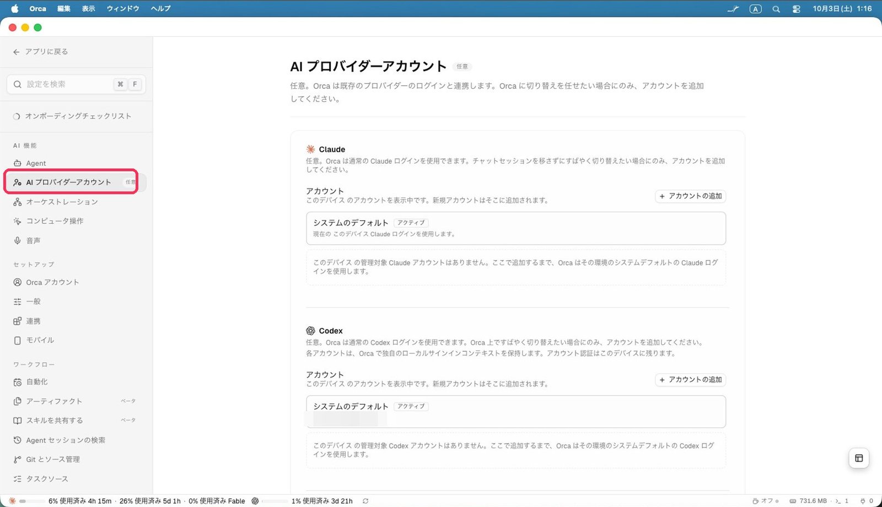Click the Claude section heading
This screenshot has width=882, height=507.
click(x=332, y=149)
